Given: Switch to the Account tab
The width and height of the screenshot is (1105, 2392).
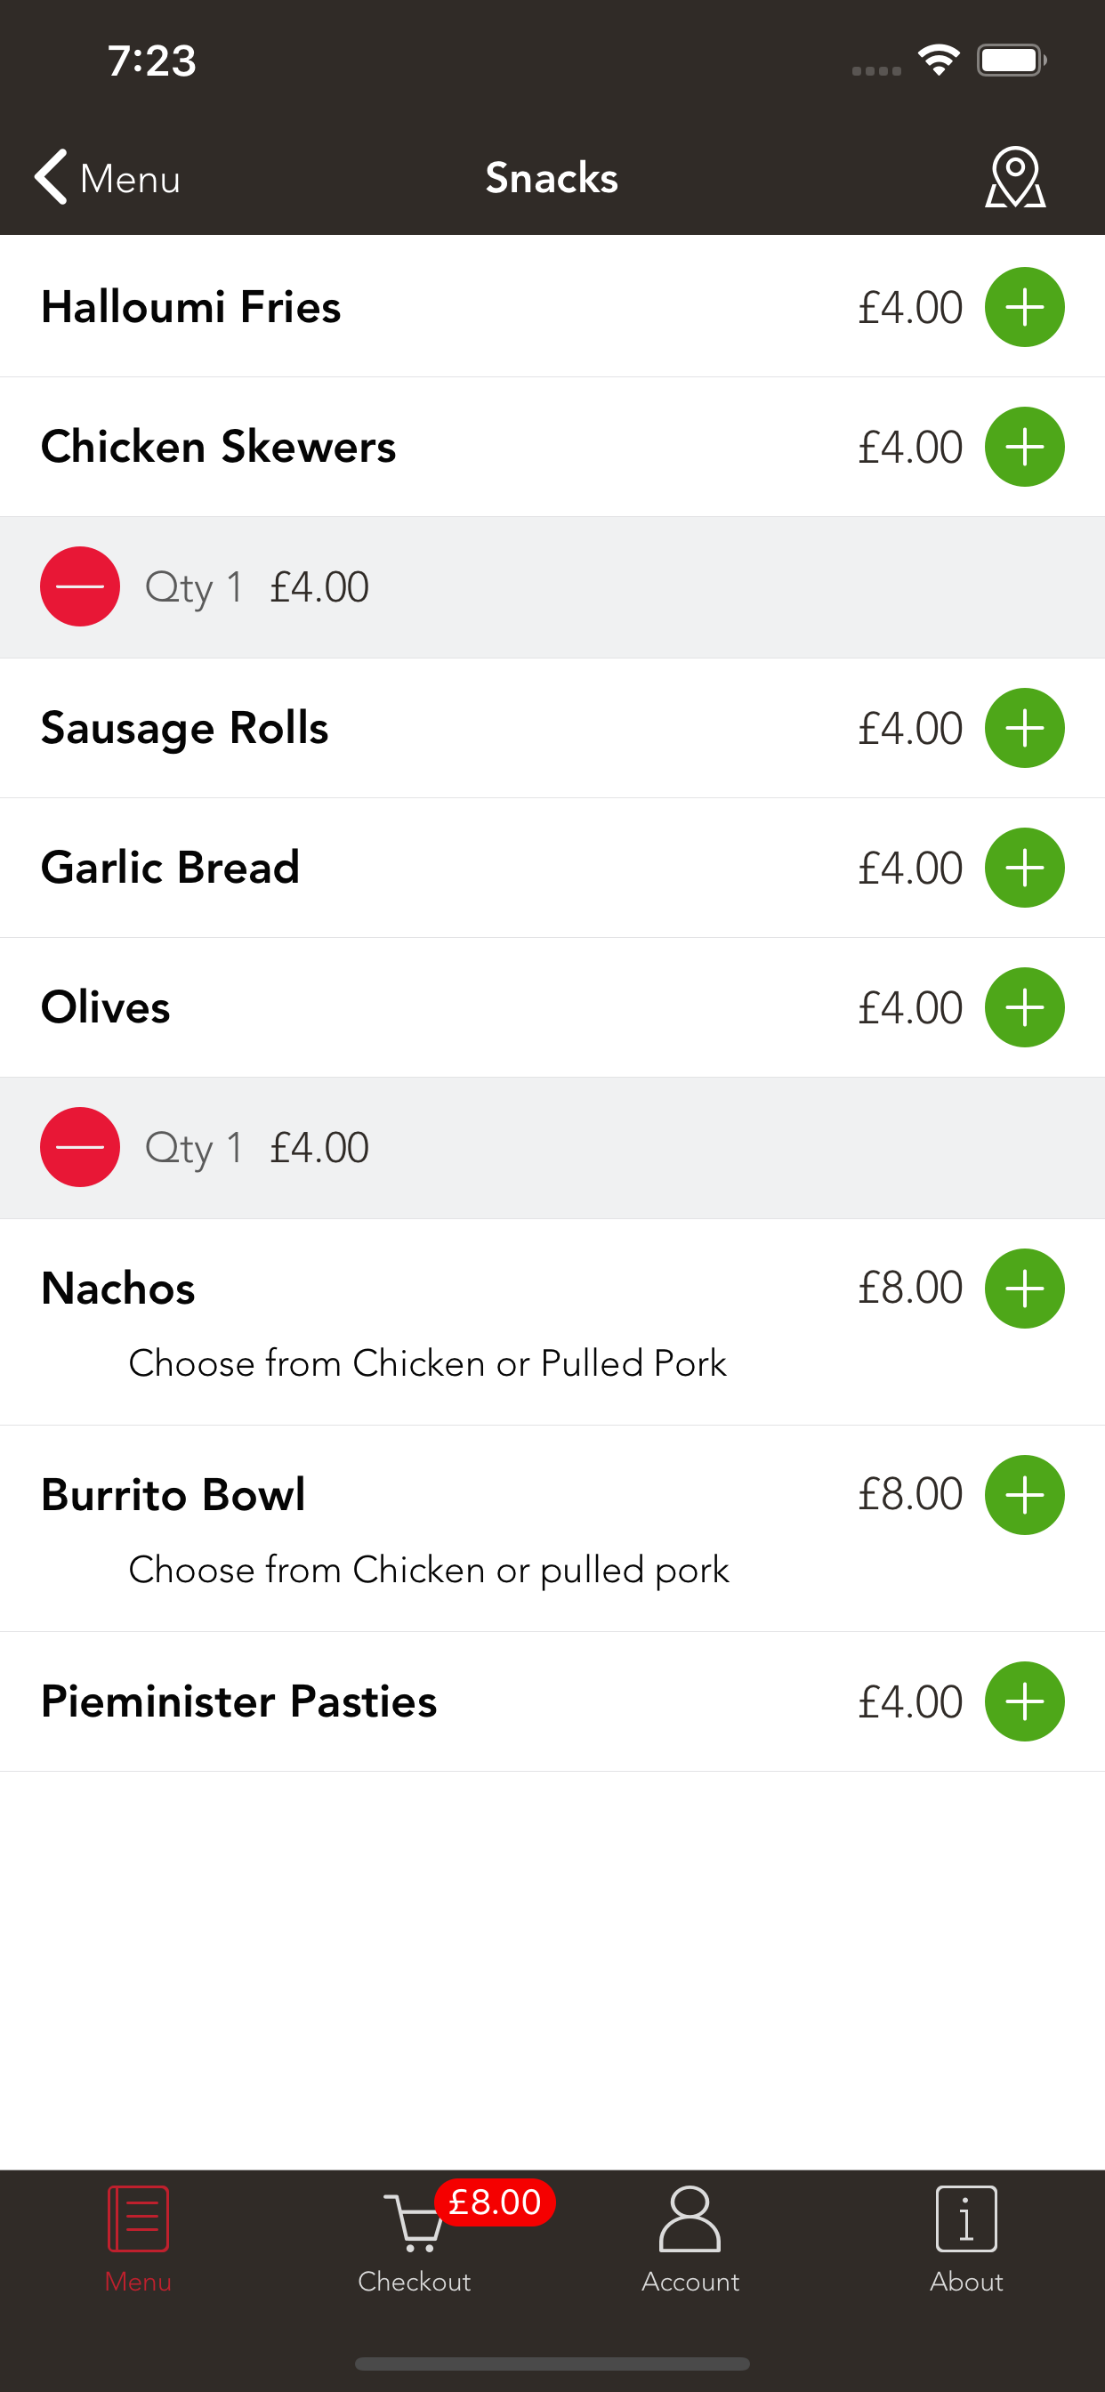Looking at the screenshot, I should (x=690, y=2238).
